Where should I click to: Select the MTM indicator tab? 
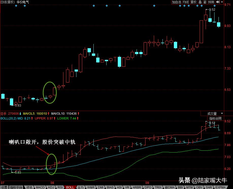click(x=189, y=187)
